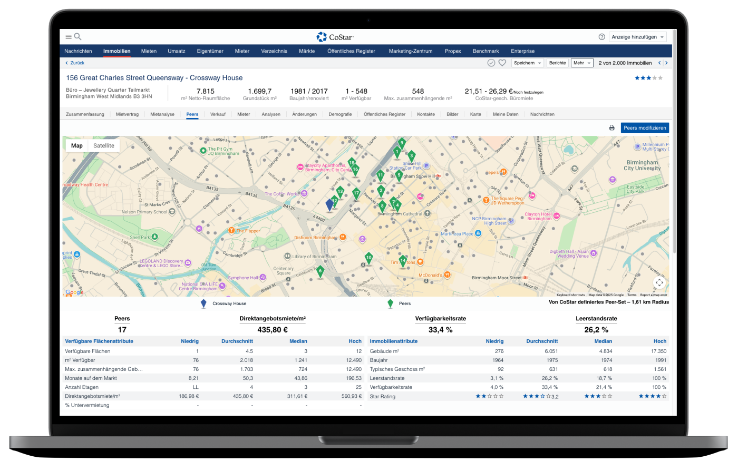Go to previous property with left arrow

click(x=659, y=63)
